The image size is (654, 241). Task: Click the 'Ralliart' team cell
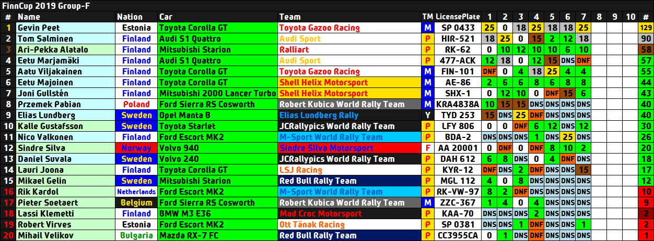tap(349, 49)
